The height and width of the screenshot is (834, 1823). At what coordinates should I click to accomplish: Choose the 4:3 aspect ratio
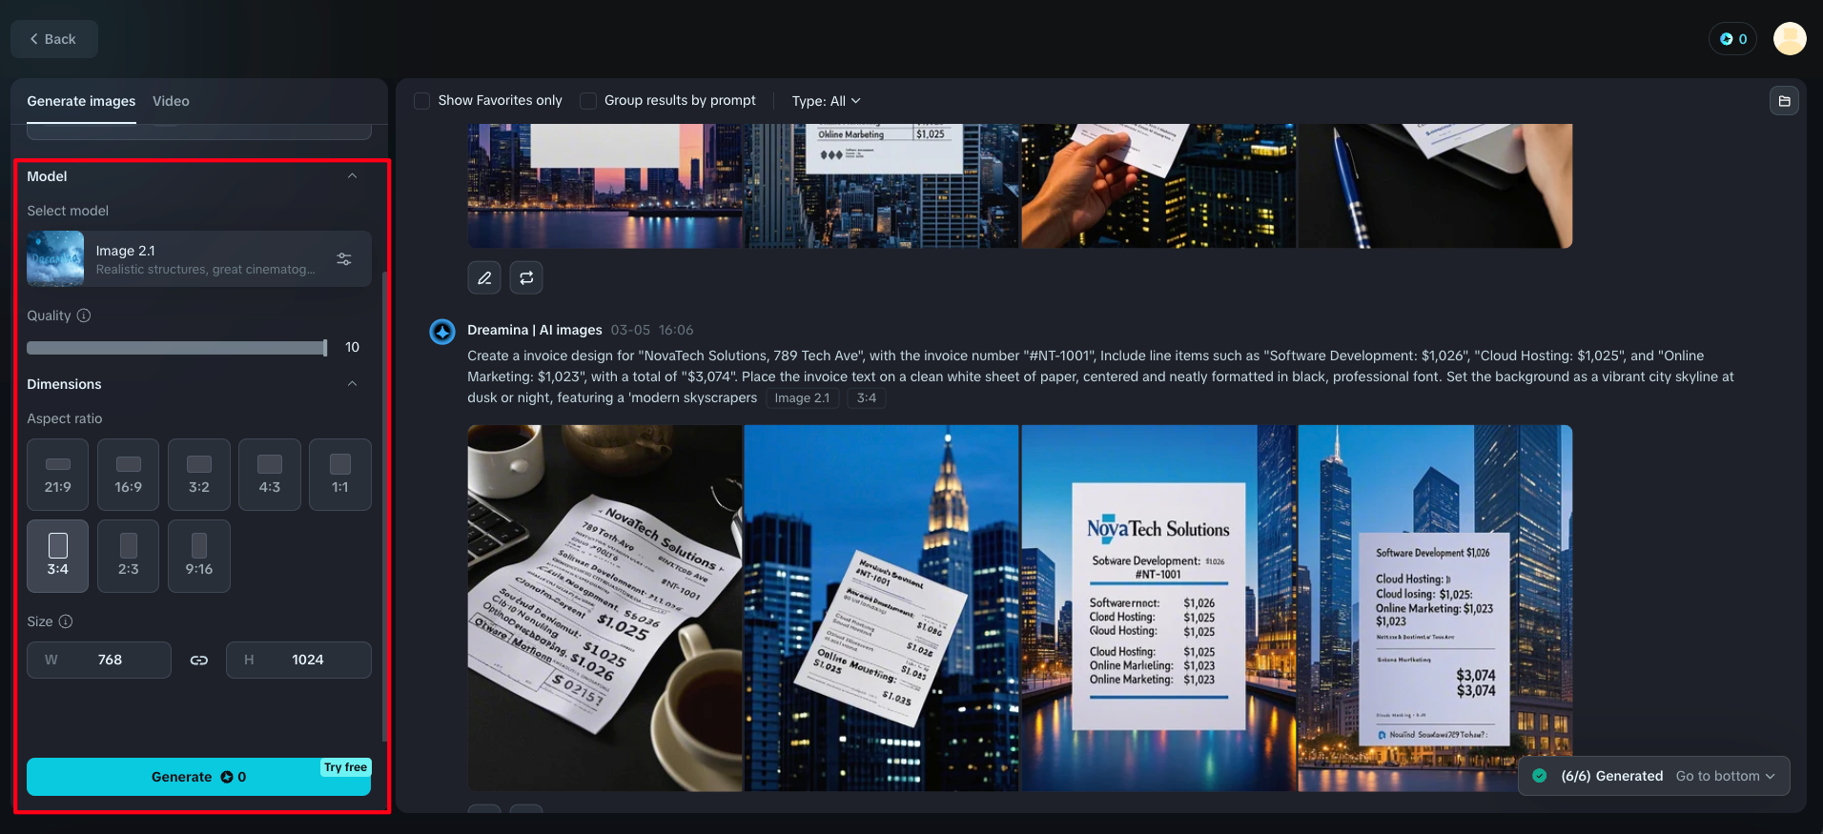coord(270,475)
